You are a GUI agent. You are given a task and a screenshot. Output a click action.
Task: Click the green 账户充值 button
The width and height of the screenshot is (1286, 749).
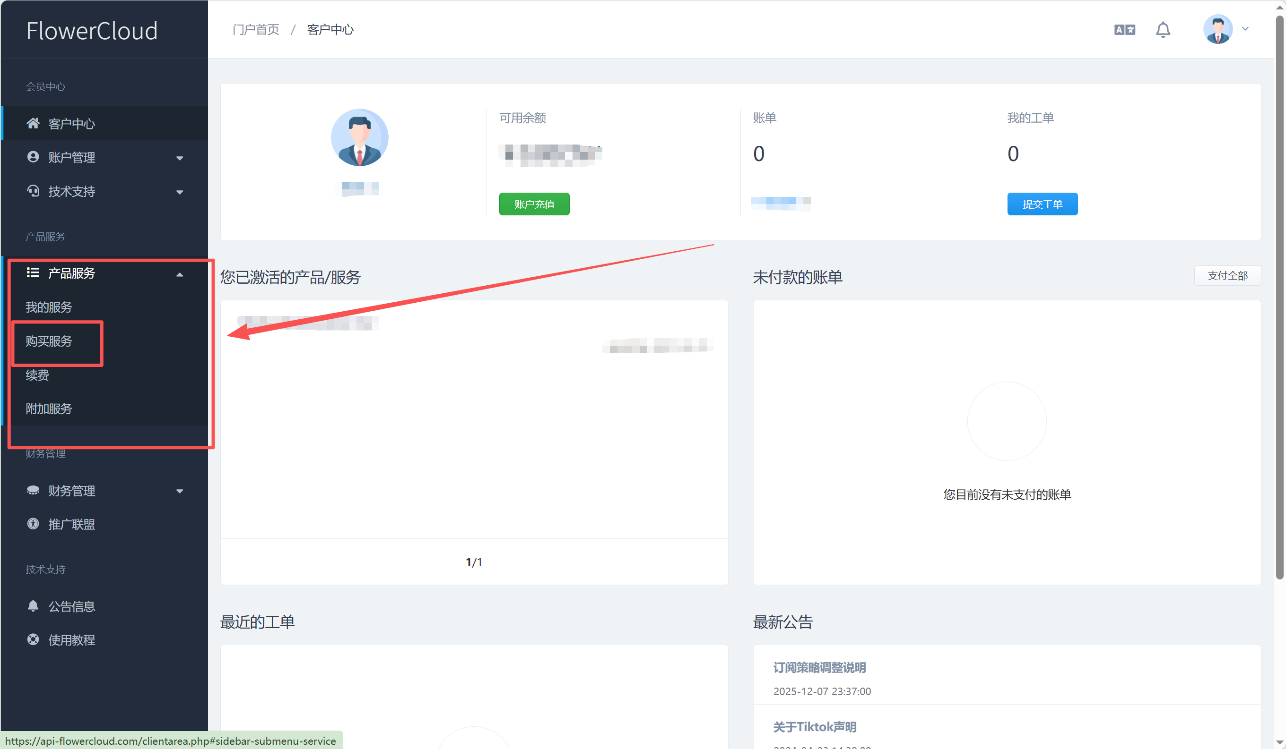tap(534, 204)
